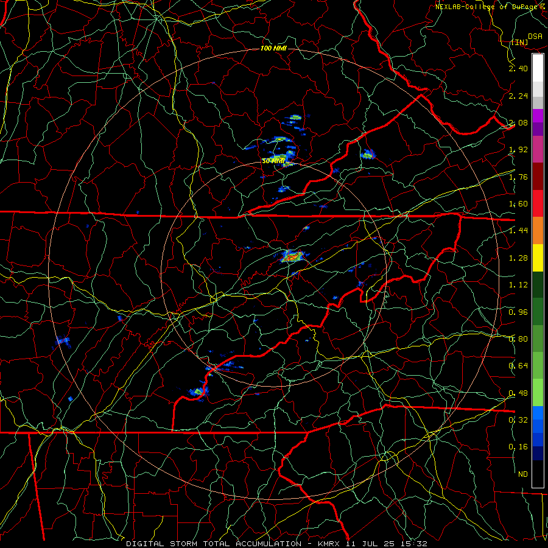Viewport: 548px width, 548px height.
Task: Click the 11 JUL 25 date text
Action: (370, 544)
